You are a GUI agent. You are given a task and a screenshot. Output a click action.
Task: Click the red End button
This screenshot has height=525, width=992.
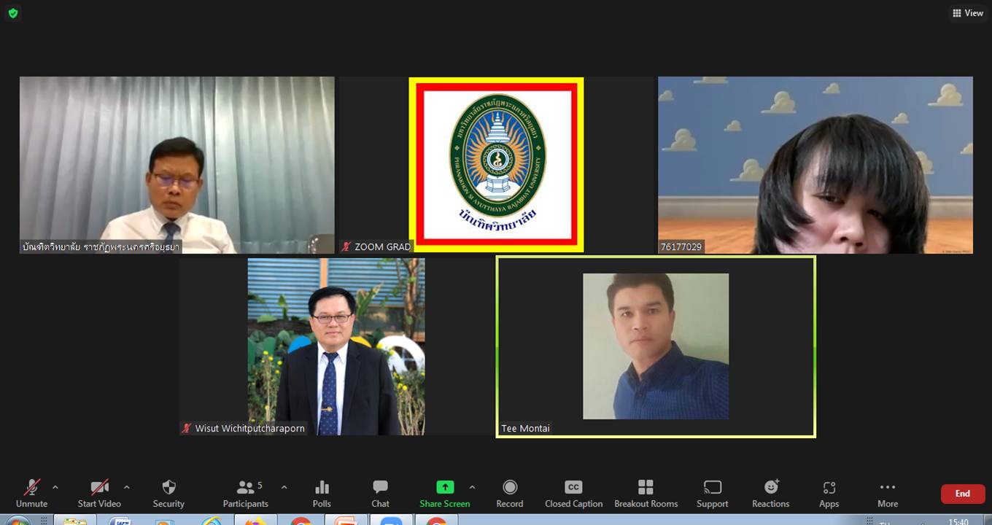tap(962, 494)
